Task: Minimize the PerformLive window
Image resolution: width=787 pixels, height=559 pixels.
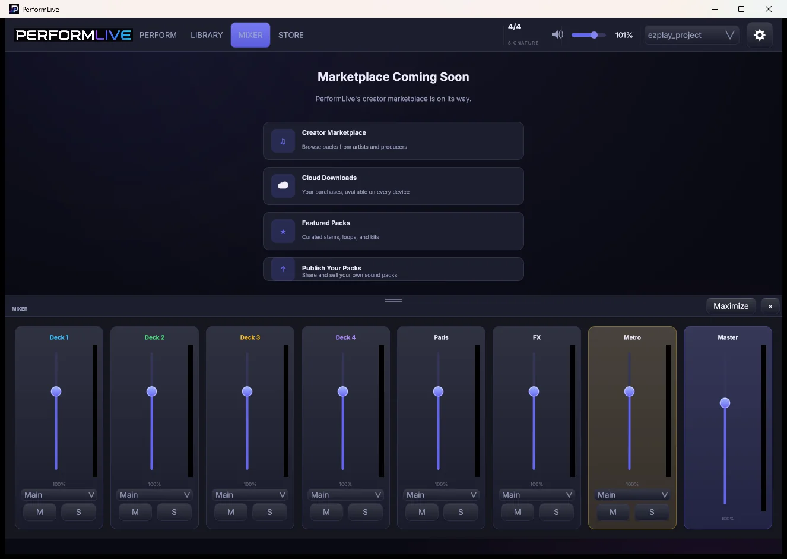Action: click(x=715, y=9)
